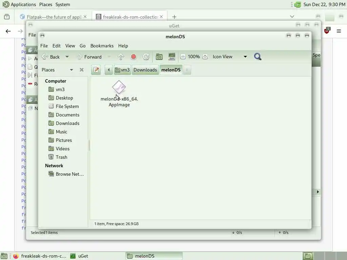Open the Places panel menu
Viewport: 347px width, 260px height.
click(x=46, y=4)
